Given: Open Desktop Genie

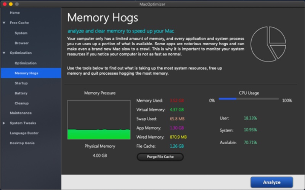Looking at the screenshot, I should click(22, 143).
